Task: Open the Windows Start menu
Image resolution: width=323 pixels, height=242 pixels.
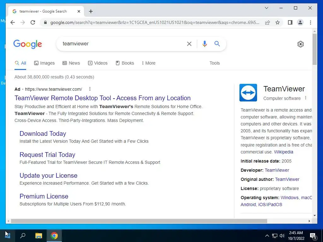Action: (x=8, y=236)
